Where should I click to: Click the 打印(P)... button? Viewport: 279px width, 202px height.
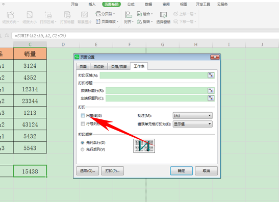pos(112,171)
